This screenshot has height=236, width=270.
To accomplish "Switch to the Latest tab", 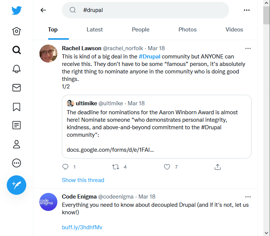I will coord(94,30).
